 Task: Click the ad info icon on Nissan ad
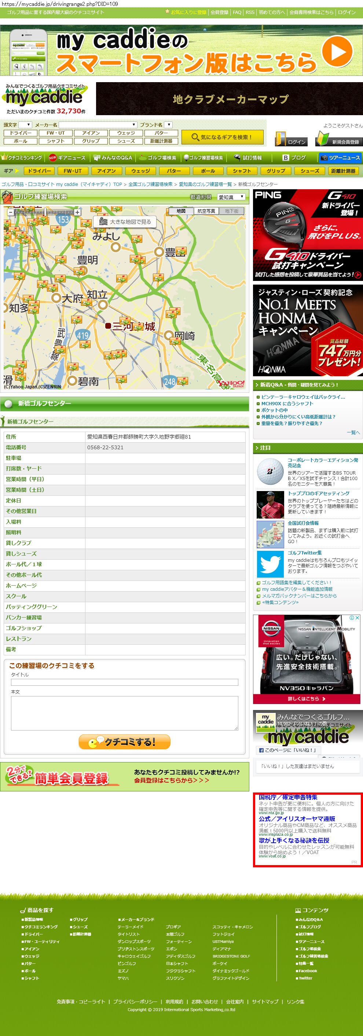click(352, 618)
